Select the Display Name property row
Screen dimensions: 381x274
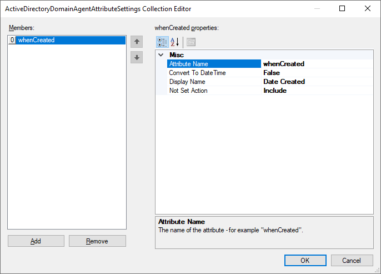[214, 82]
